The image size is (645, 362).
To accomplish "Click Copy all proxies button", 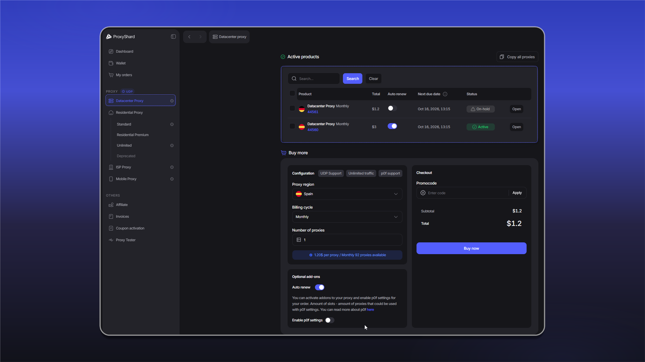I will pyautogui.click(x=517, y=57).
